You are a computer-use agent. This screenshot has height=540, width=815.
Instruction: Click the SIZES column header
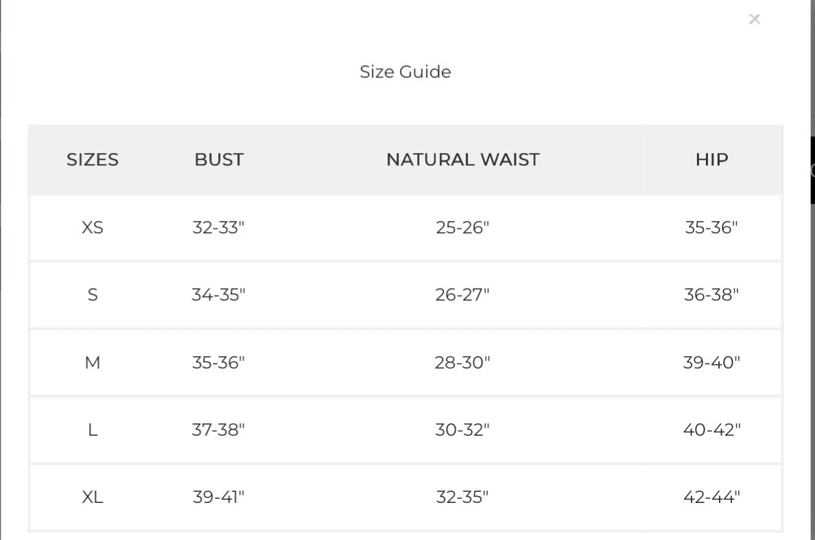click(93, 160)
